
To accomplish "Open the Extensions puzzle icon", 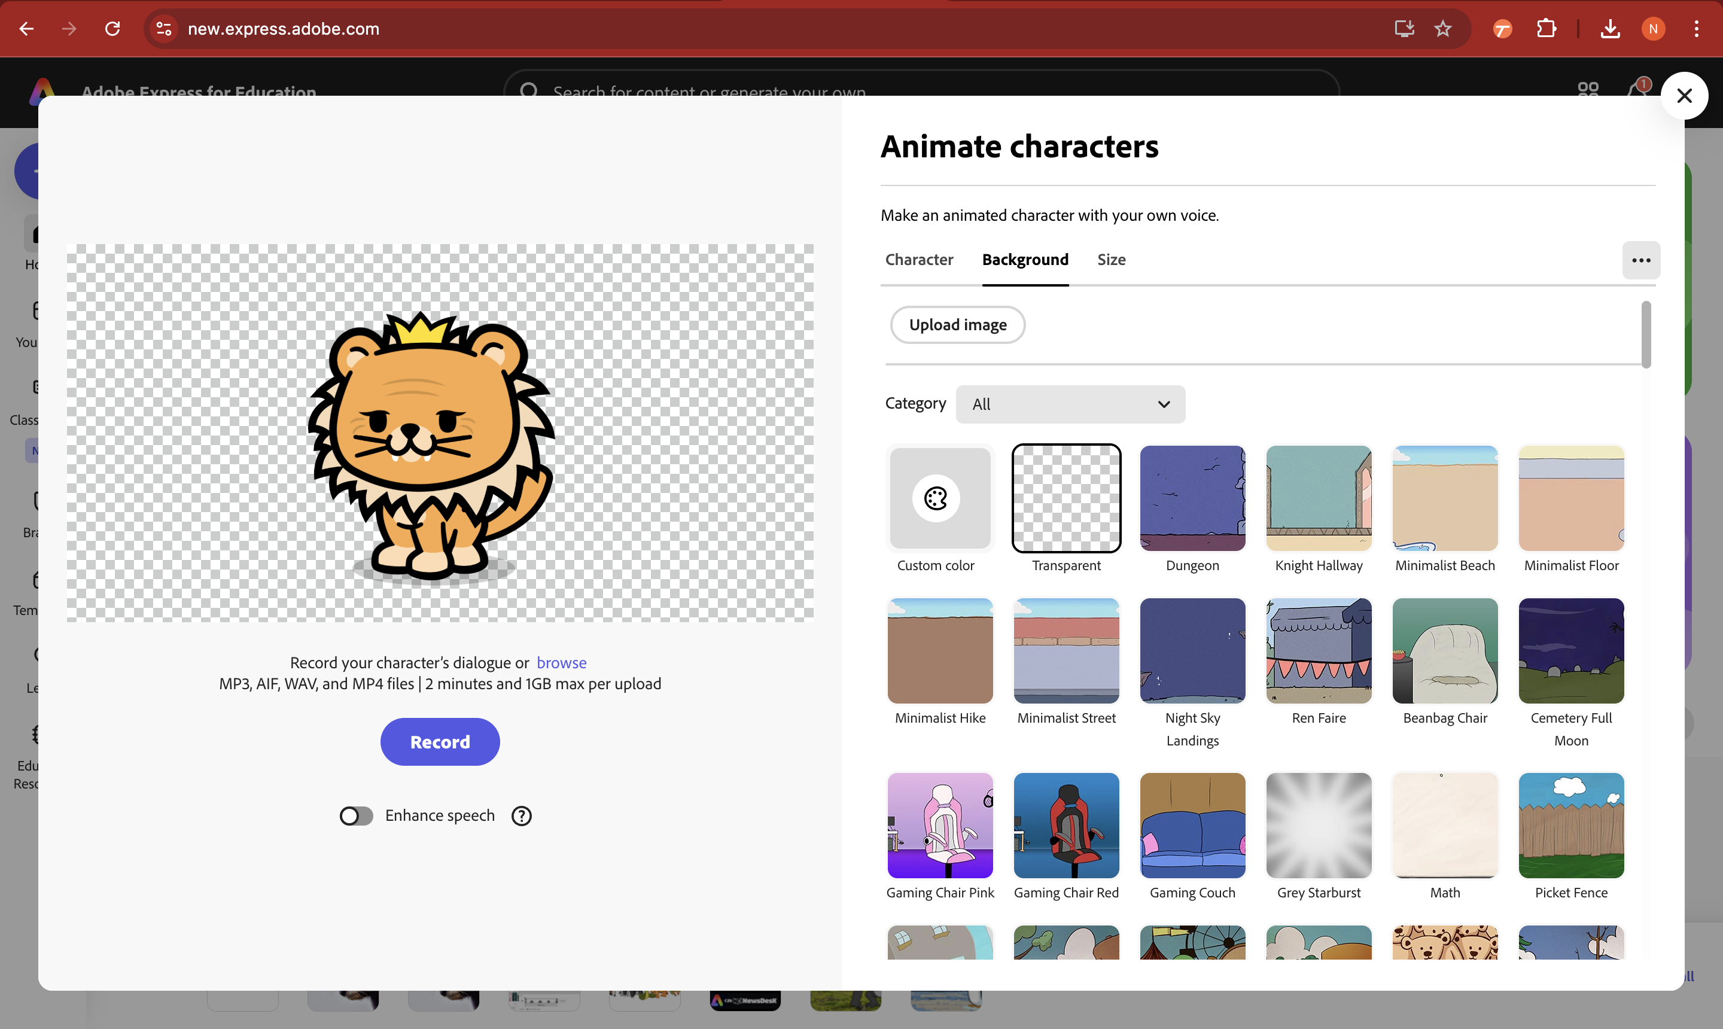I will [1546, 29].
